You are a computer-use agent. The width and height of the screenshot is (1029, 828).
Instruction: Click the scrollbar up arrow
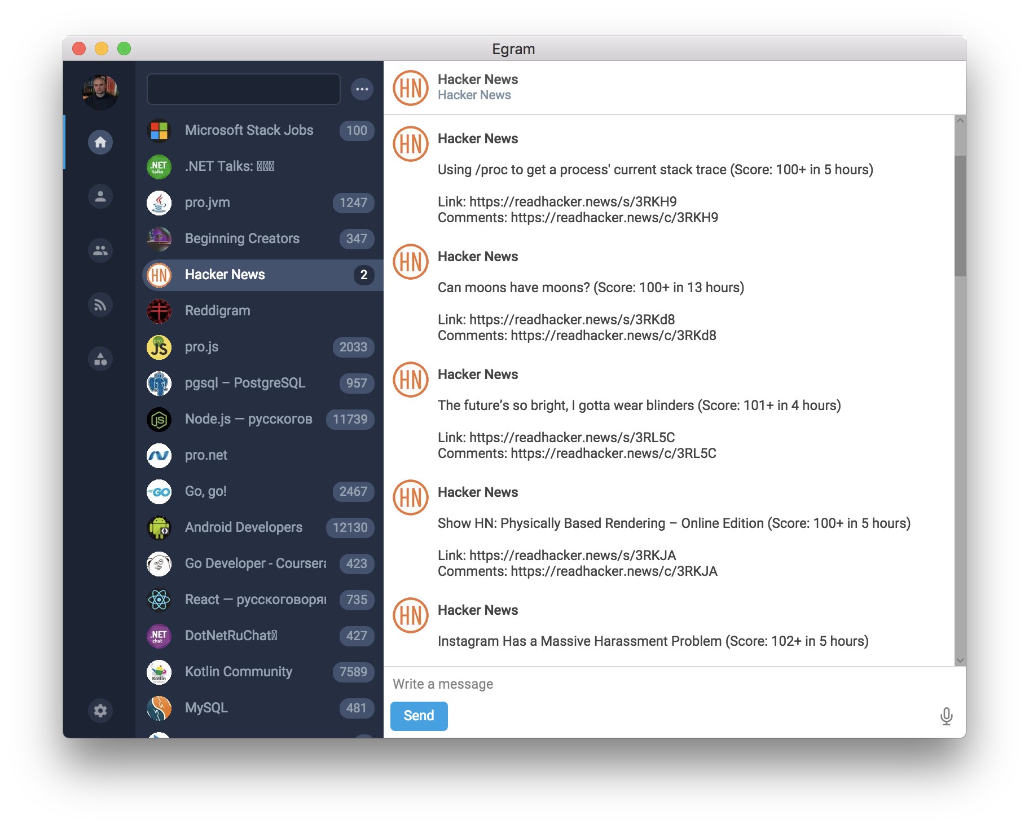tap(960, 121)
